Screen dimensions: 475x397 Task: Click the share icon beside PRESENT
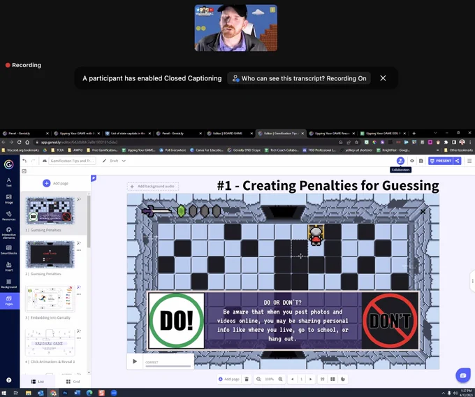point(458,161)
